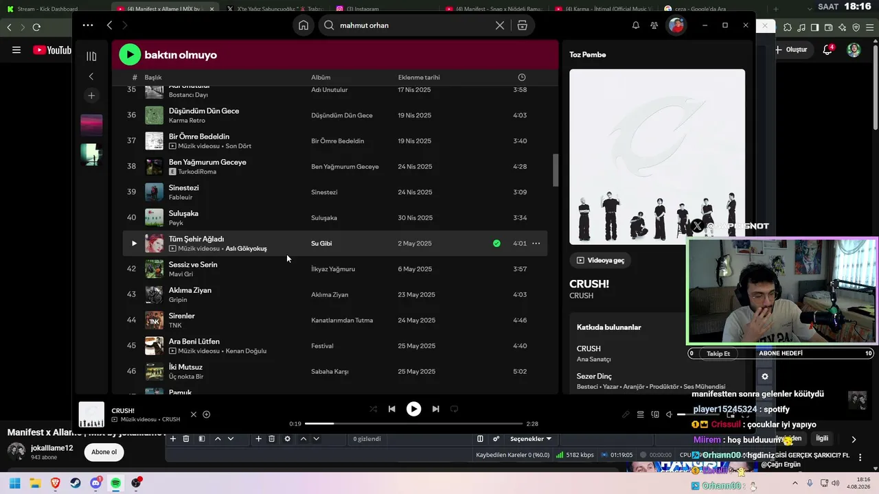Screen dimensions: 879x494
Task: Go back in Spotify navigation history
Action: (109, 25)
